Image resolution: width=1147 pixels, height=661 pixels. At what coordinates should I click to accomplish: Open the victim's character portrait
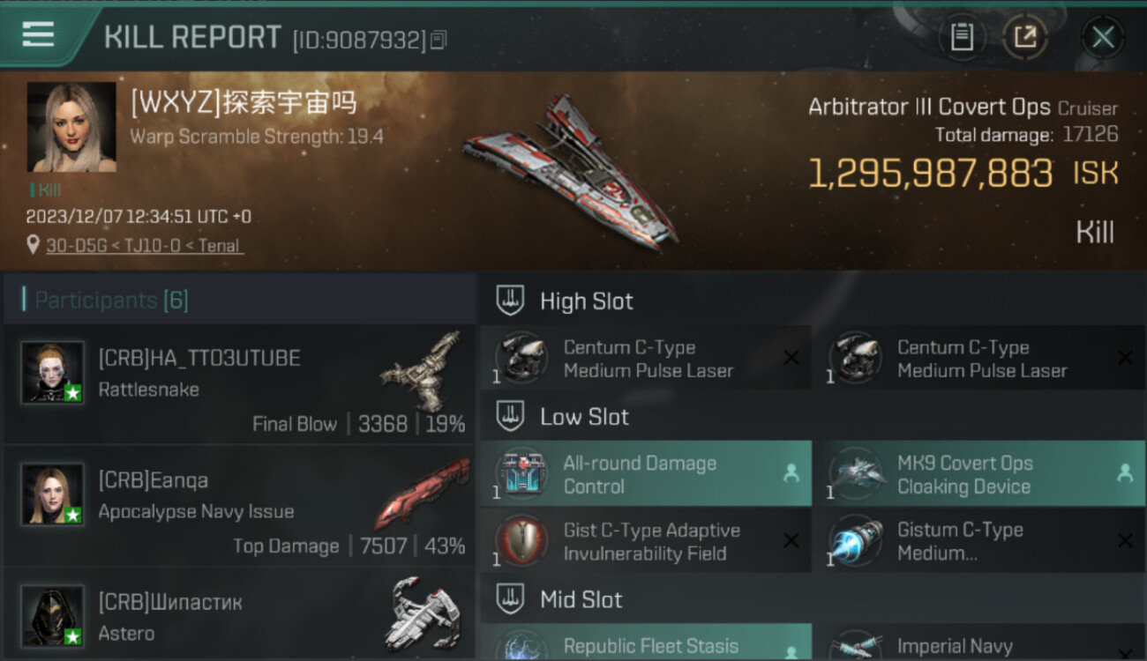[x=71, y=127]
